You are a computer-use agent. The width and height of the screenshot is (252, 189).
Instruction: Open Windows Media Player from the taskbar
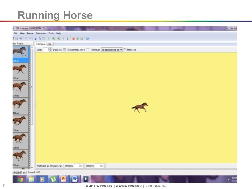click(x=42, y=179)
